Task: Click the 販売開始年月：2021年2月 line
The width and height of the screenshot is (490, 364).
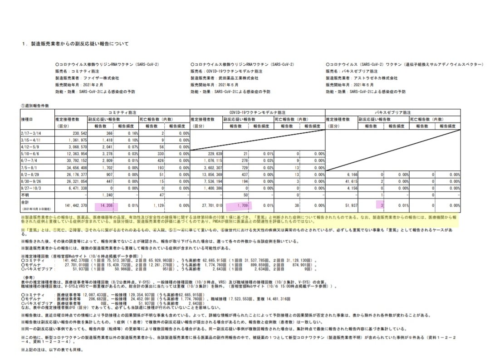Action: tap(79, 85)
